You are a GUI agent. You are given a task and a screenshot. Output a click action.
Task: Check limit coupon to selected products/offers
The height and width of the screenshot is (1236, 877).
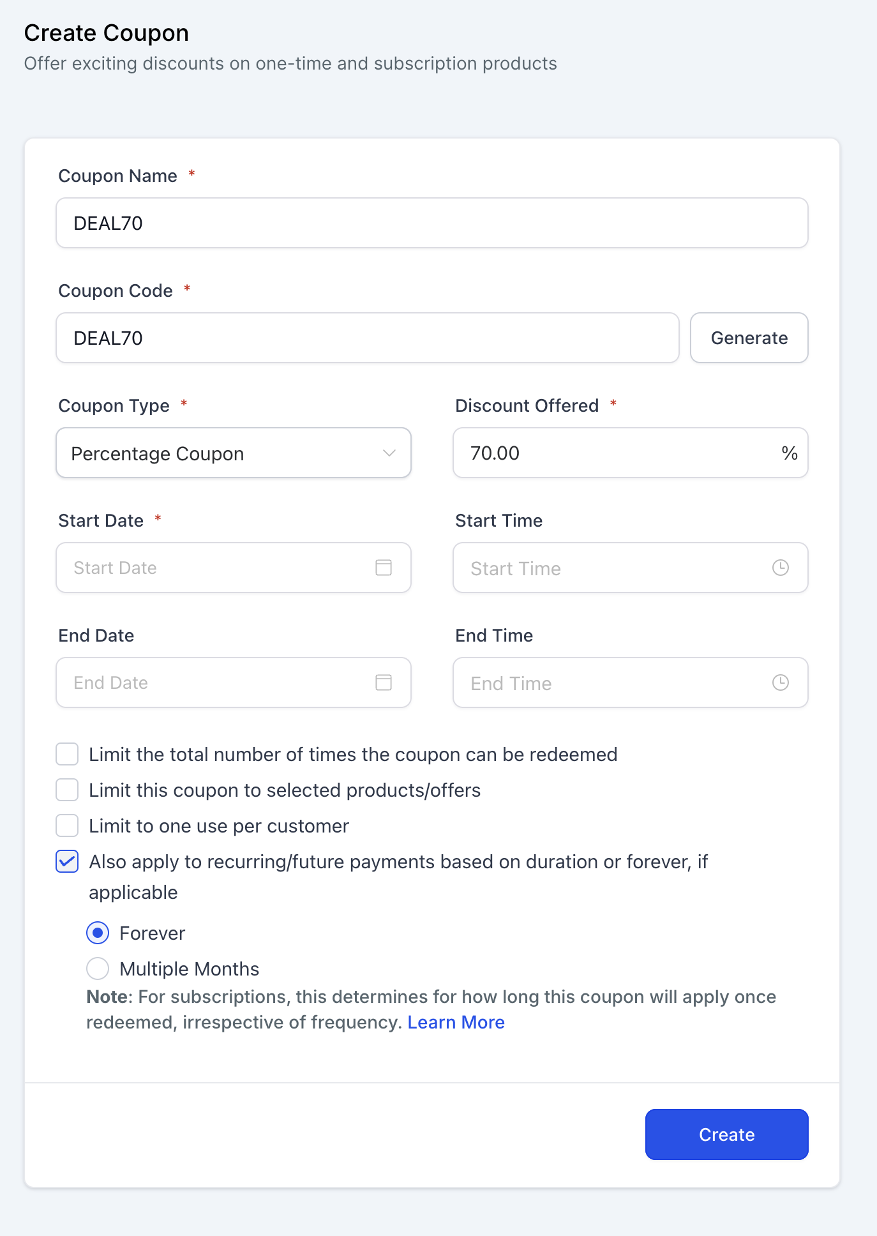[x=67, y=790]
